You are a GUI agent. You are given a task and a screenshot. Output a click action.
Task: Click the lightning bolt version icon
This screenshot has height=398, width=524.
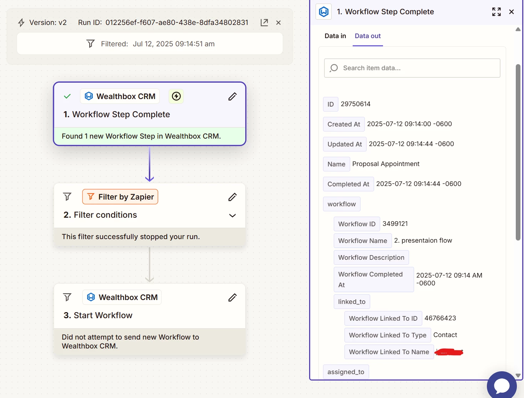tap(21, 22)
